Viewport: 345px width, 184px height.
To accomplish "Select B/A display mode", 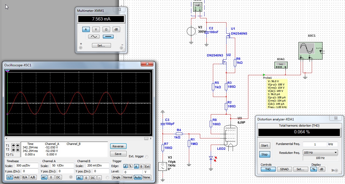I will click(25, 177).
